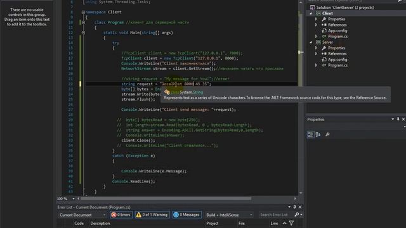The image size is (406, 228).
Task: Open the Current Document scope dropdown
Action: 82,215
